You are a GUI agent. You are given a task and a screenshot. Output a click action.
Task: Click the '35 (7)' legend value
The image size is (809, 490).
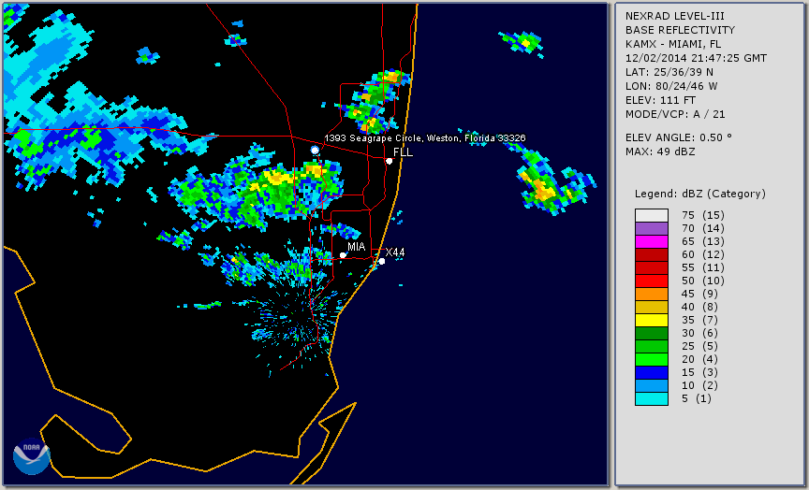[699, 320]
